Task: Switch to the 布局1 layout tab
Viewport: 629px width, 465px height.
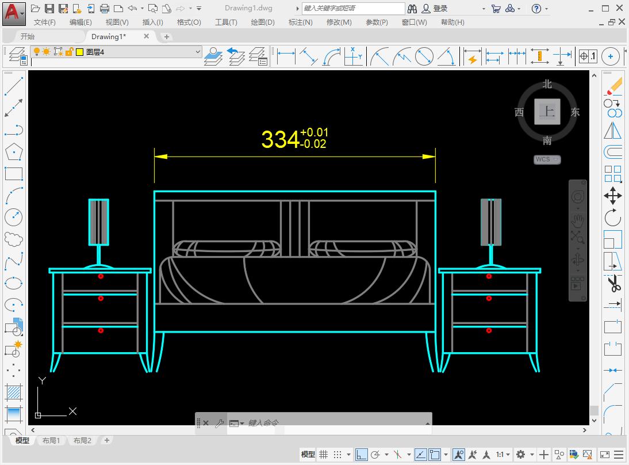Action: tap(51, 440)
